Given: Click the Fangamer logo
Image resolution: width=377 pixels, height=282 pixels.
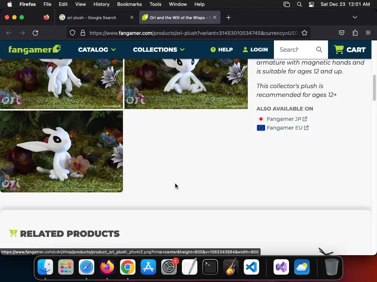Looking at the screenshot, I should tap(35, 50).
